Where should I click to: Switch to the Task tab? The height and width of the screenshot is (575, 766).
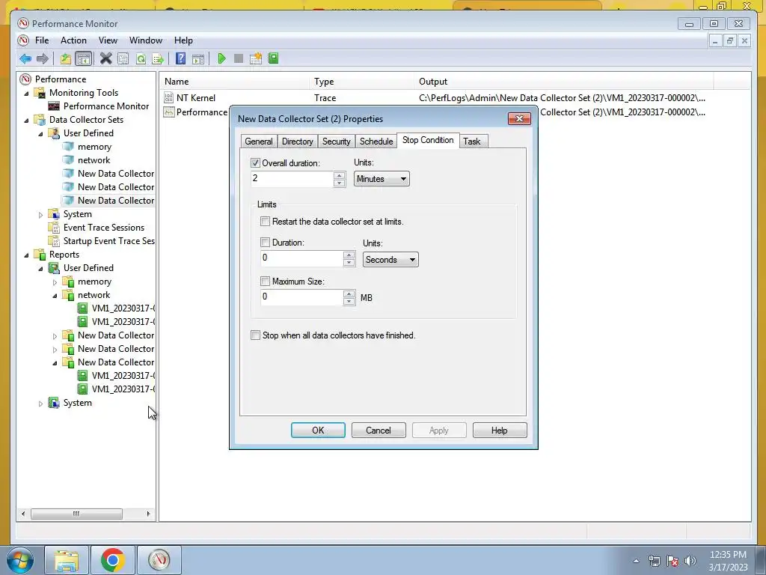[472, 142]
